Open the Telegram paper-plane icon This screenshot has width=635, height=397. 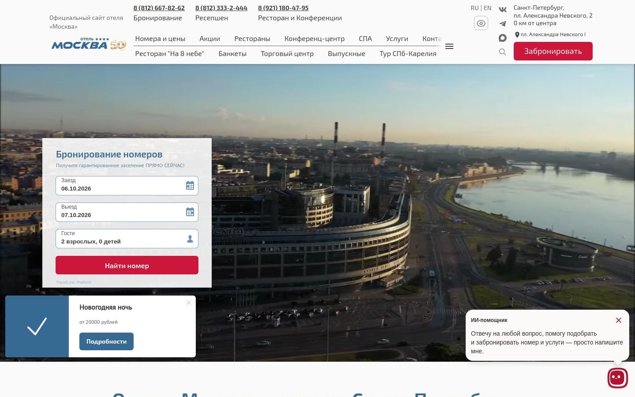click(x=502, y=24)
